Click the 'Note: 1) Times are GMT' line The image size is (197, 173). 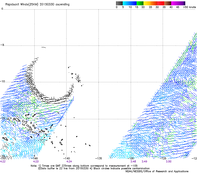coord(84,166)
